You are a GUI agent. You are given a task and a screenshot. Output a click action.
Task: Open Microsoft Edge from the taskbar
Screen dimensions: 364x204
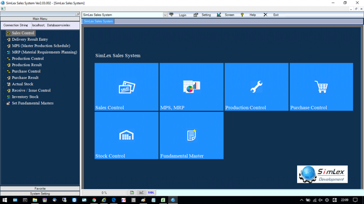click(114, 200)
